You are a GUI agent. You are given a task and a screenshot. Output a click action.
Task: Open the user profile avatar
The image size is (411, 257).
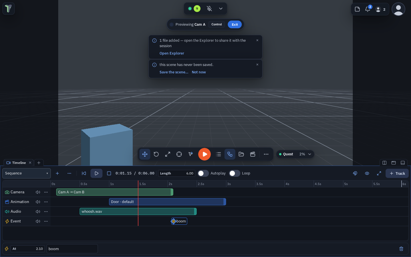[398, 9]
